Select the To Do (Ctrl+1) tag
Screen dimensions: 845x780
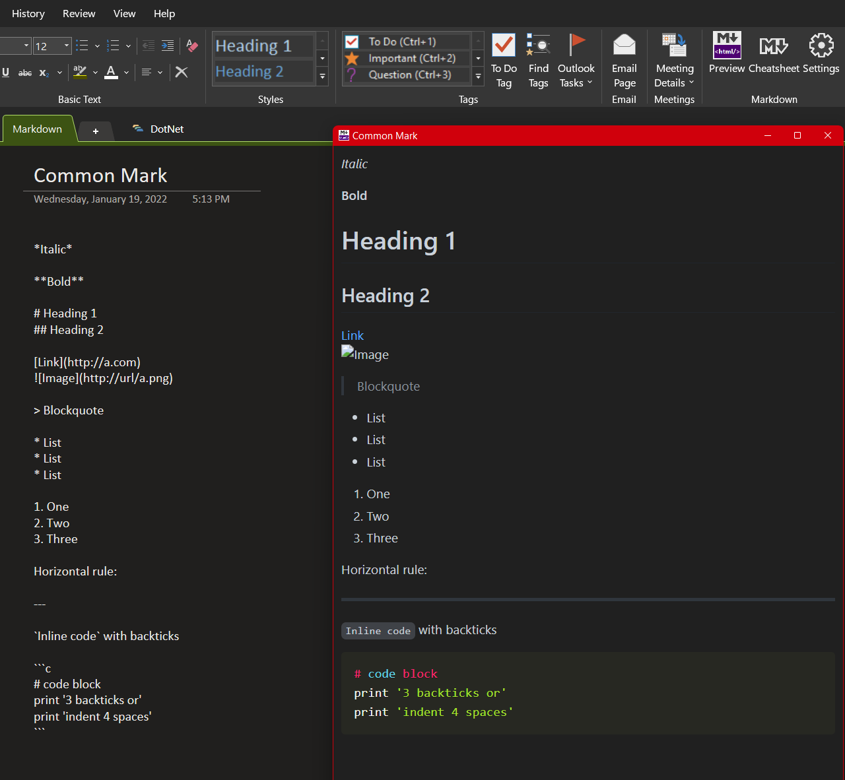point(407,42)
